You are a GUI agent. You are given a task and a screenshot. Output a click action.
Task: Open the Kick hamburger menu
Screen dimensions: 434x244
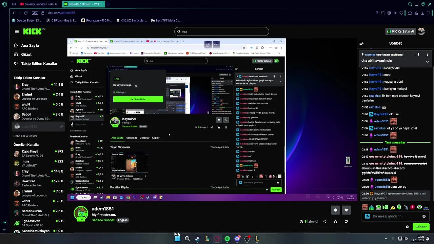pos(17,32)
